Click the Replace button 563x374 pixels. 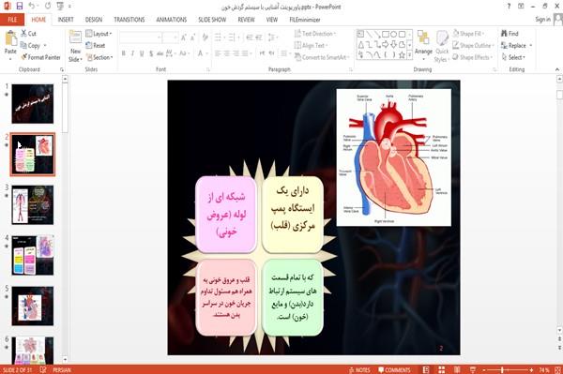(x=516, y=46)
